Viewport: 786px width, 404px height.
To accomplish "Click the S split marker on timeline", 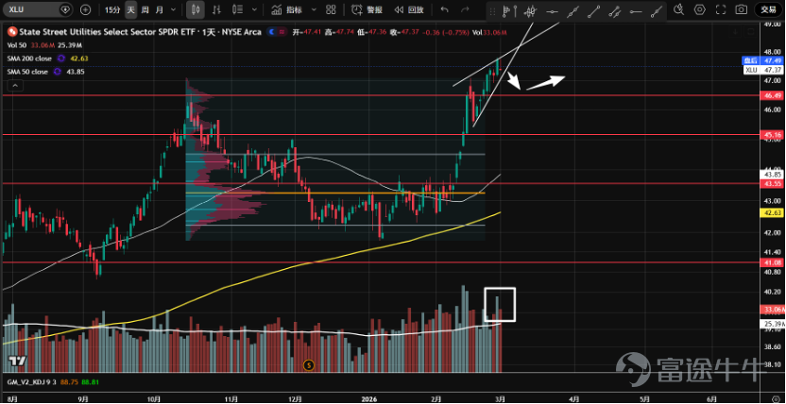I will point(309,365).
